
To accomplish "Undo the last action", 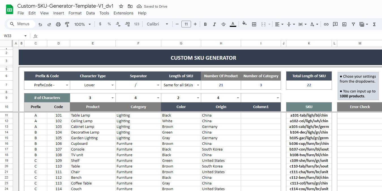I will tap(40, 24).
